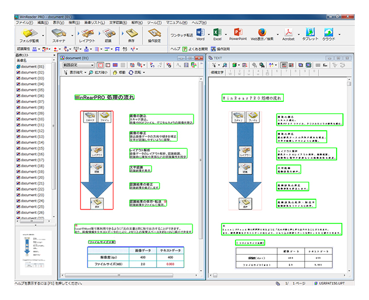
Task: Close the 画像リスト panel
Action: [x=54, y=55]
